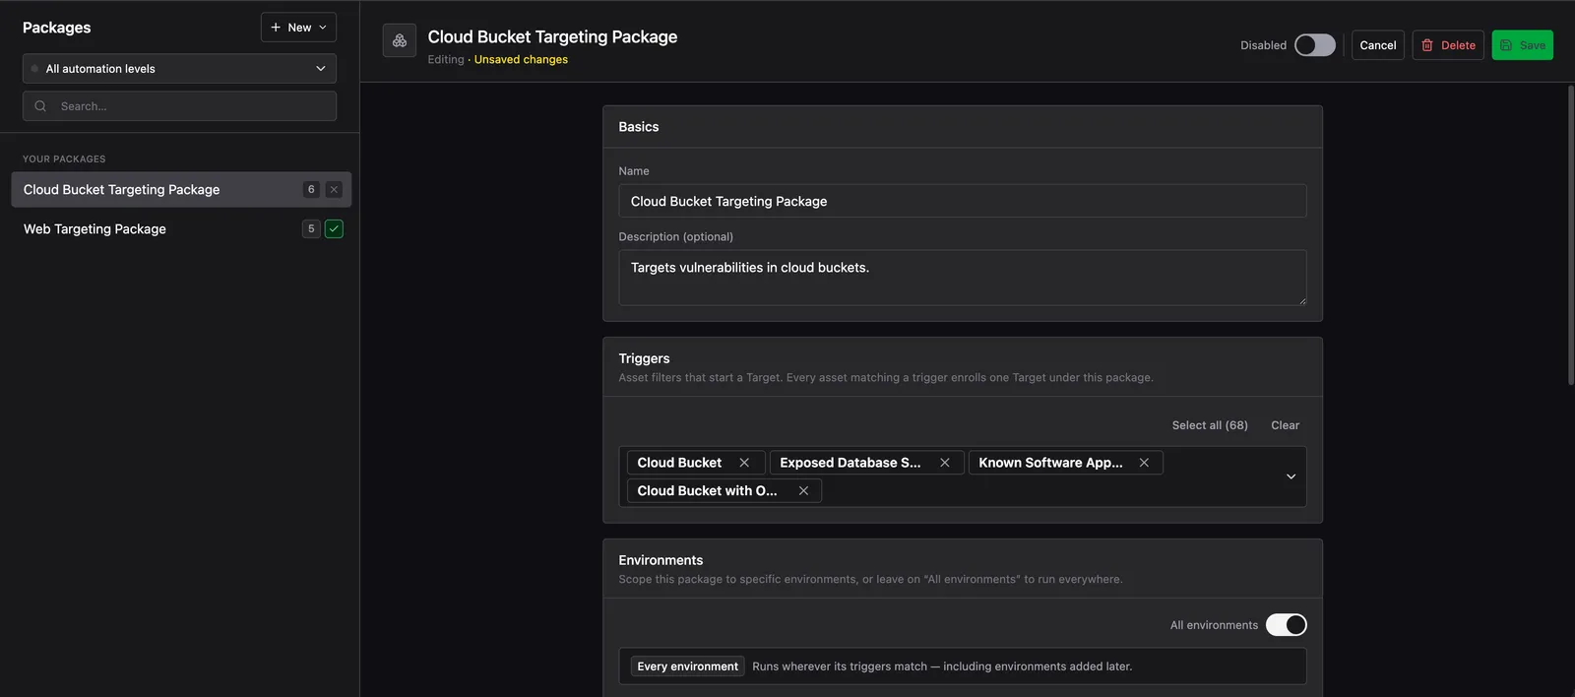Click the Cloud Bucket with O... chip label
The image size is (1575, 697).
[x=707, y=490]
